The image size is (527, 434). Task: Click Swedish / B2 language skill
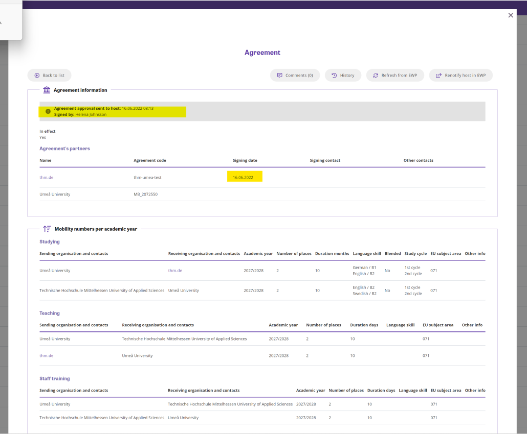365,294
